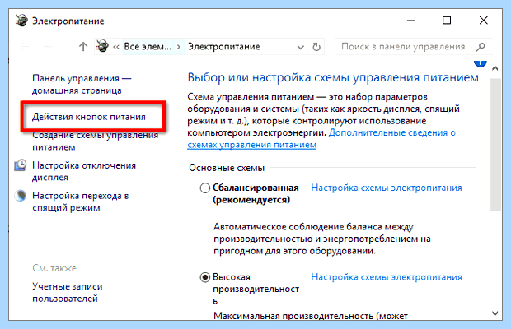Click the См. также label
The image size is (511, 329).
(54, 268)
